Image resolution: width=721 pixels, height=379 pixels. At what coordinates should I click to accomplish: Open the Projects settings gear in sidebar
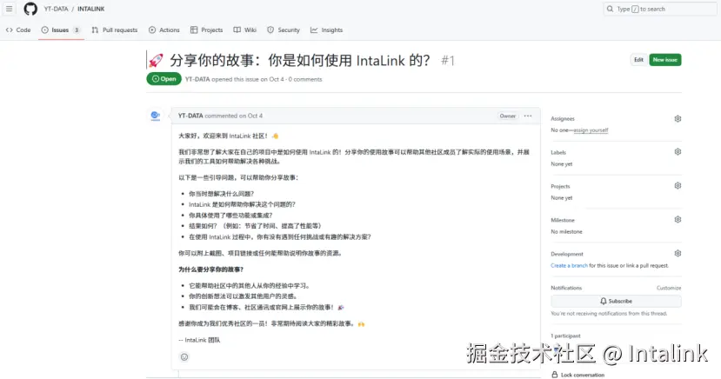pos(678,186)
